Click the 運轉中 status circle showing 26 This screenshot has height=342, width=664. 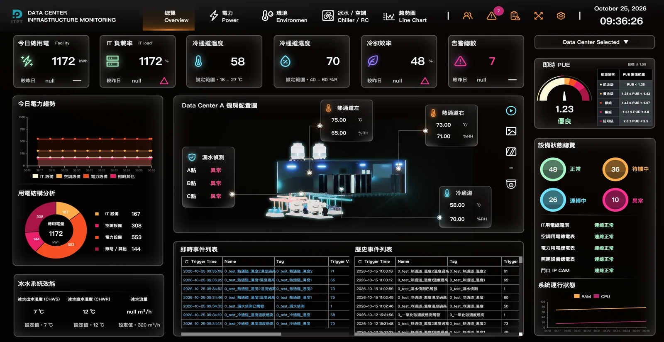553,200
